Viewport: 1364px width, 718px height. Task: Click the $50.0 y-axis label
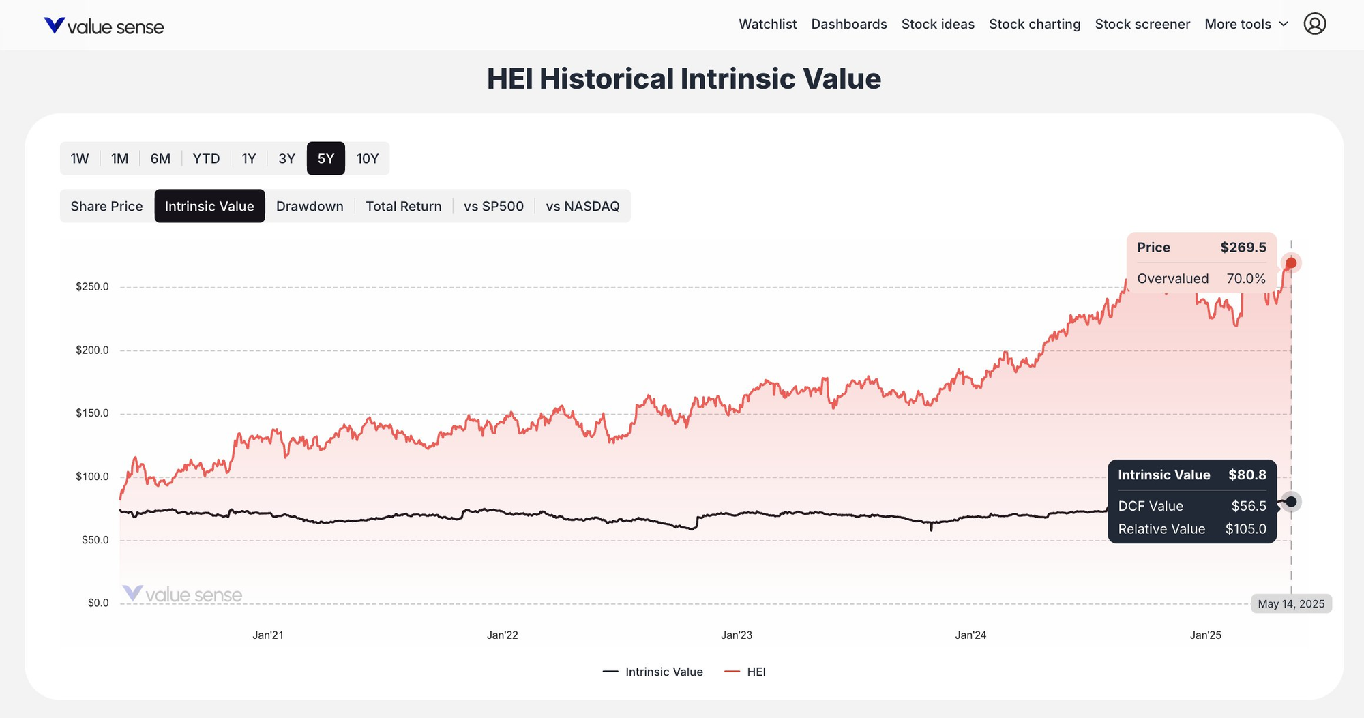[95, 540]
